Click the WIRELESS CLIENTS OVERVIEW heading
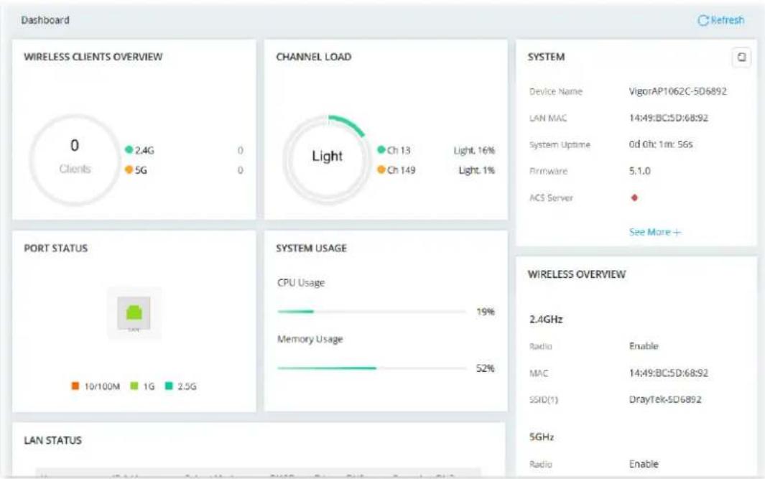Image resolution: width=765 pixels, height=479 pixels. pos(93,57)
